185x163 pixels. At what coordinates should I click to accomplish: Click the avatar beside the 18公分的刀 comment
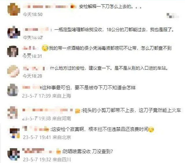[x=14, y=32]
